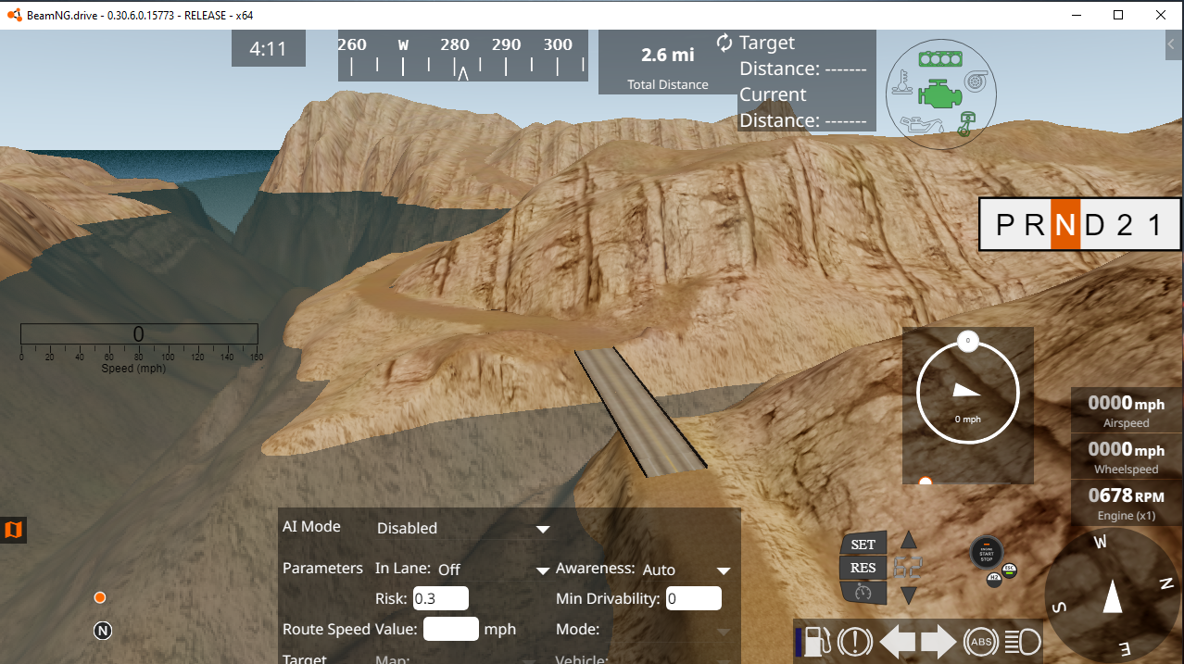Select gear P on the shifter

(1005, 225)
